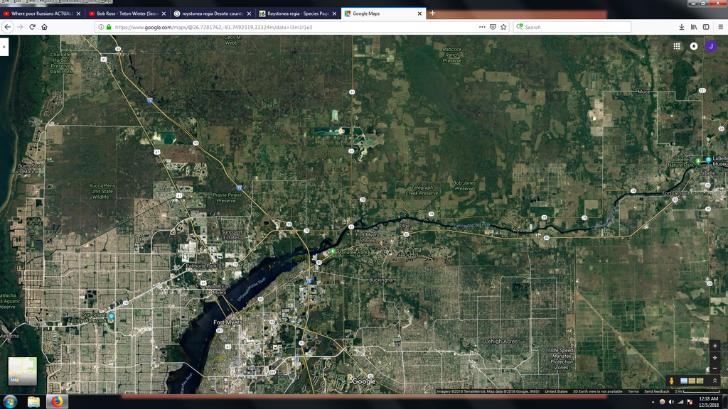Save page to Pocket

493,27
